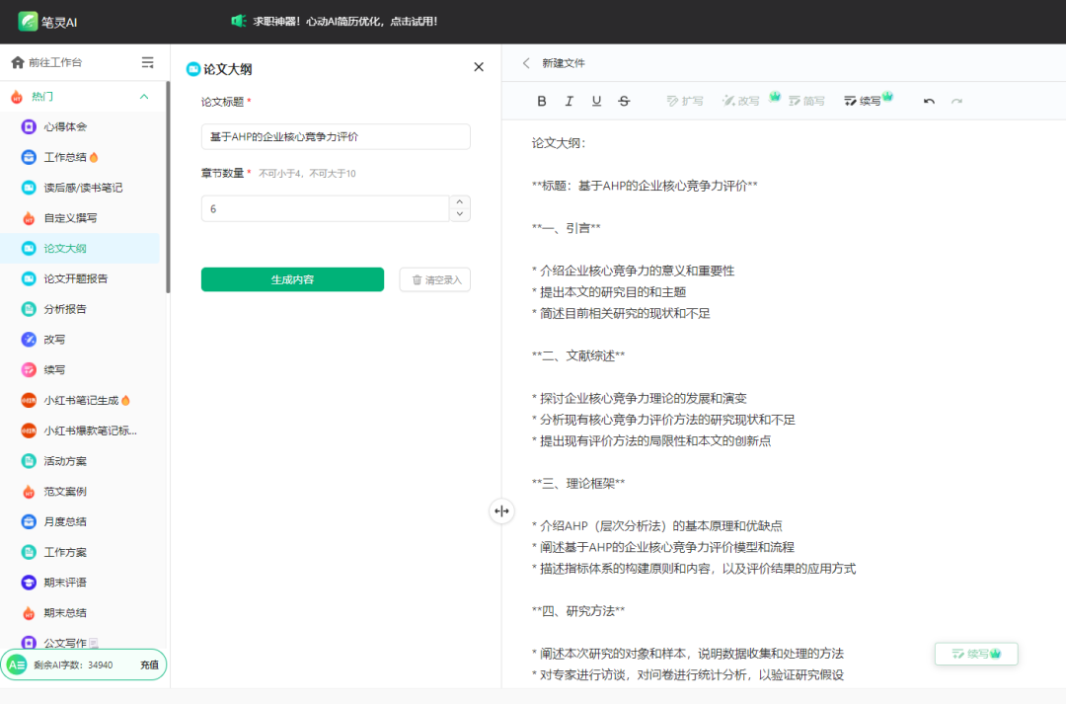Toggle underline formatting
This screenshot has height=704, width=1066.
tap(596, 100)
